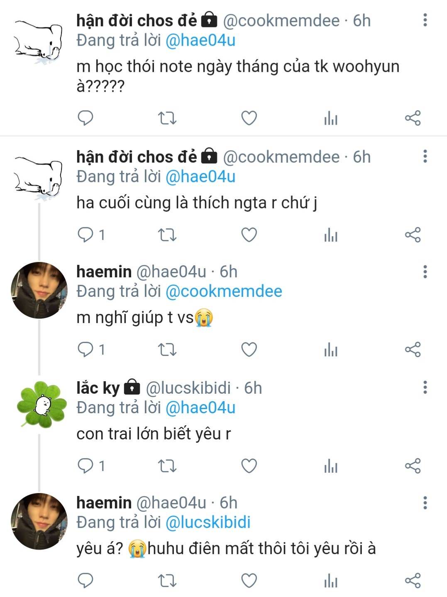Open the lắc ky display name
This screenshot has height=597, width=447.
click(x=98, y=388)
